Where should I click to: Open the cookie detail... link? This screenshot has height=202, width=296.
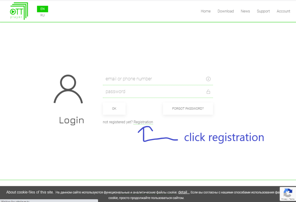click(x=184, y=192)
